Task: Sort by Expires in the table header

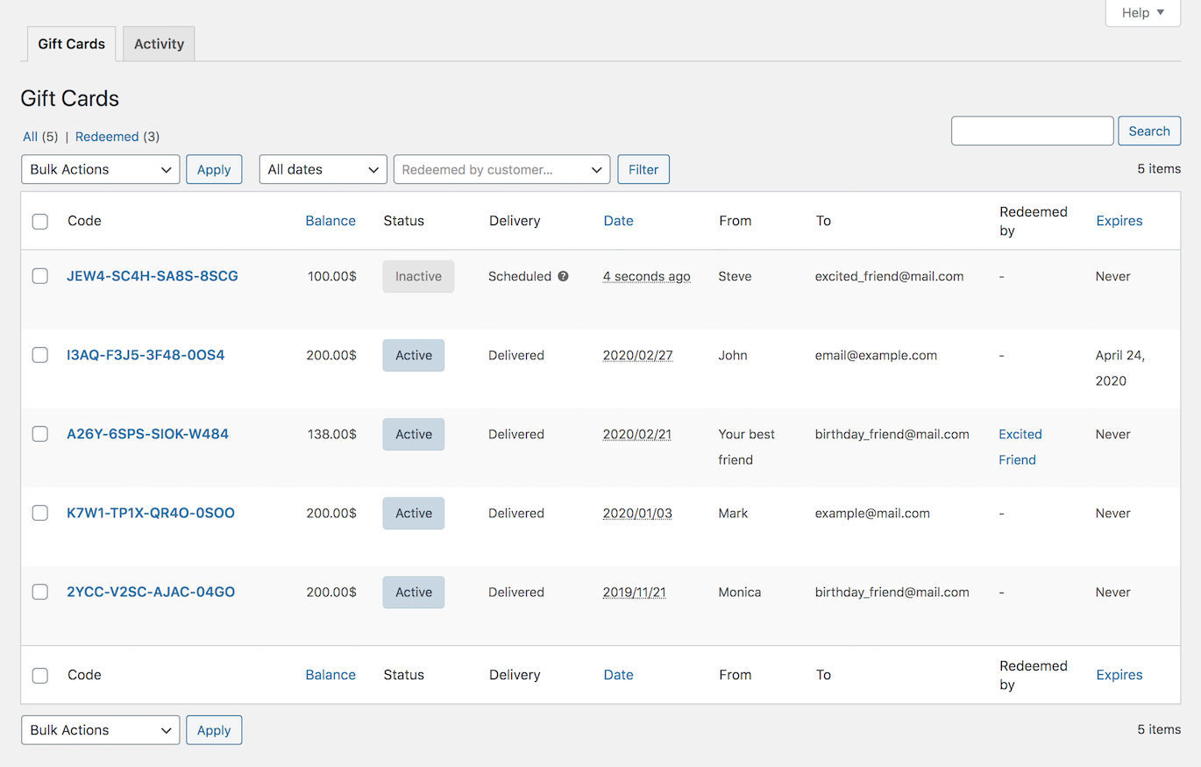Action: 1119,221
